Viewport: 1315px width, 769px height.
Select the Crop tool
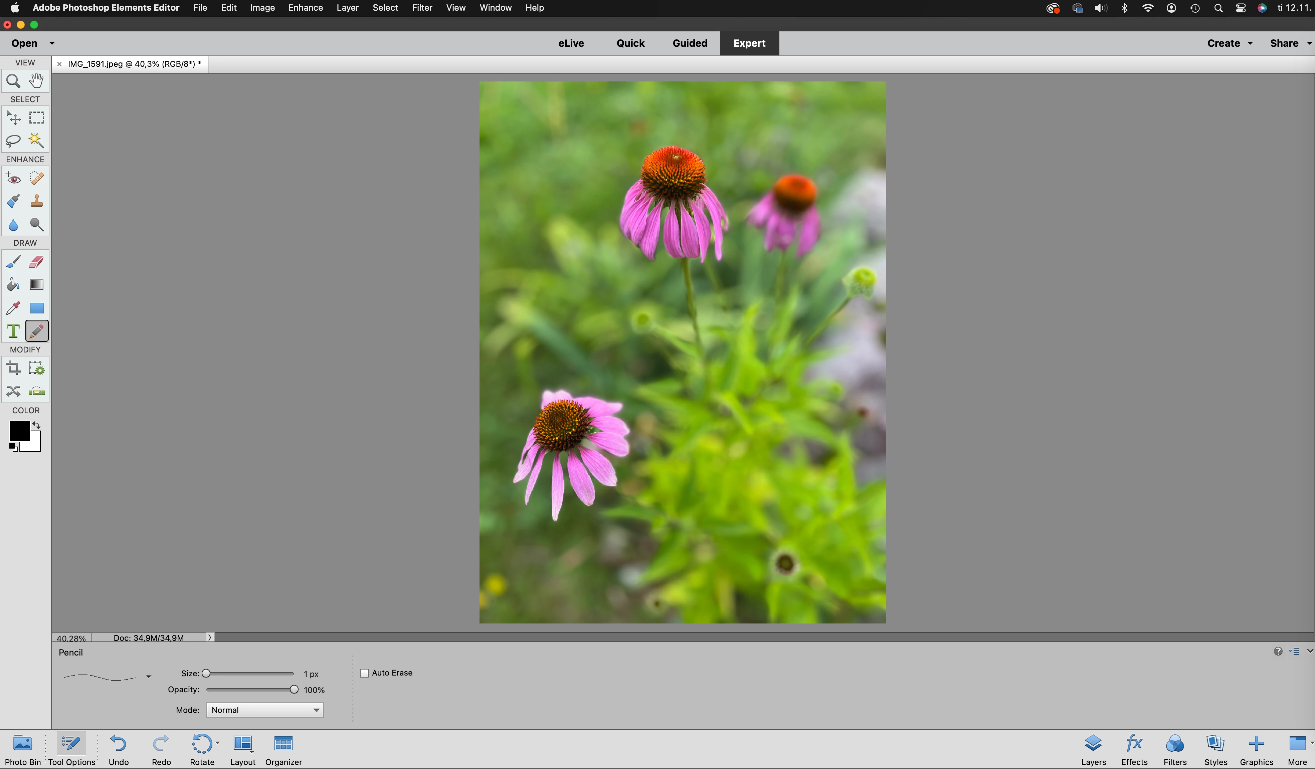13,368
